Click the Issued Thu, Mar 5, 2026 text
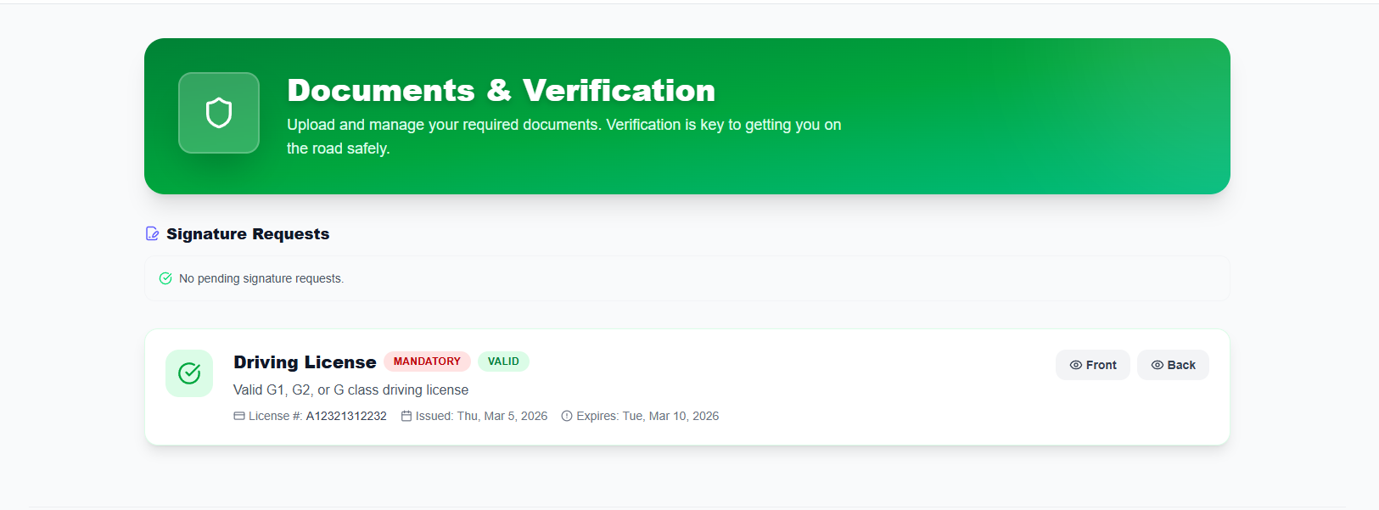Image resolution: width=1379 pixels, height=510 pixels. coord(481,416)
